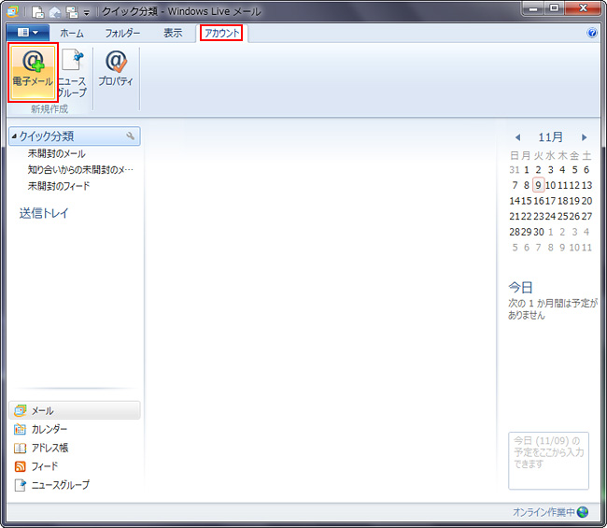Select highlighted date 9 in calendar

coord(538,185)
